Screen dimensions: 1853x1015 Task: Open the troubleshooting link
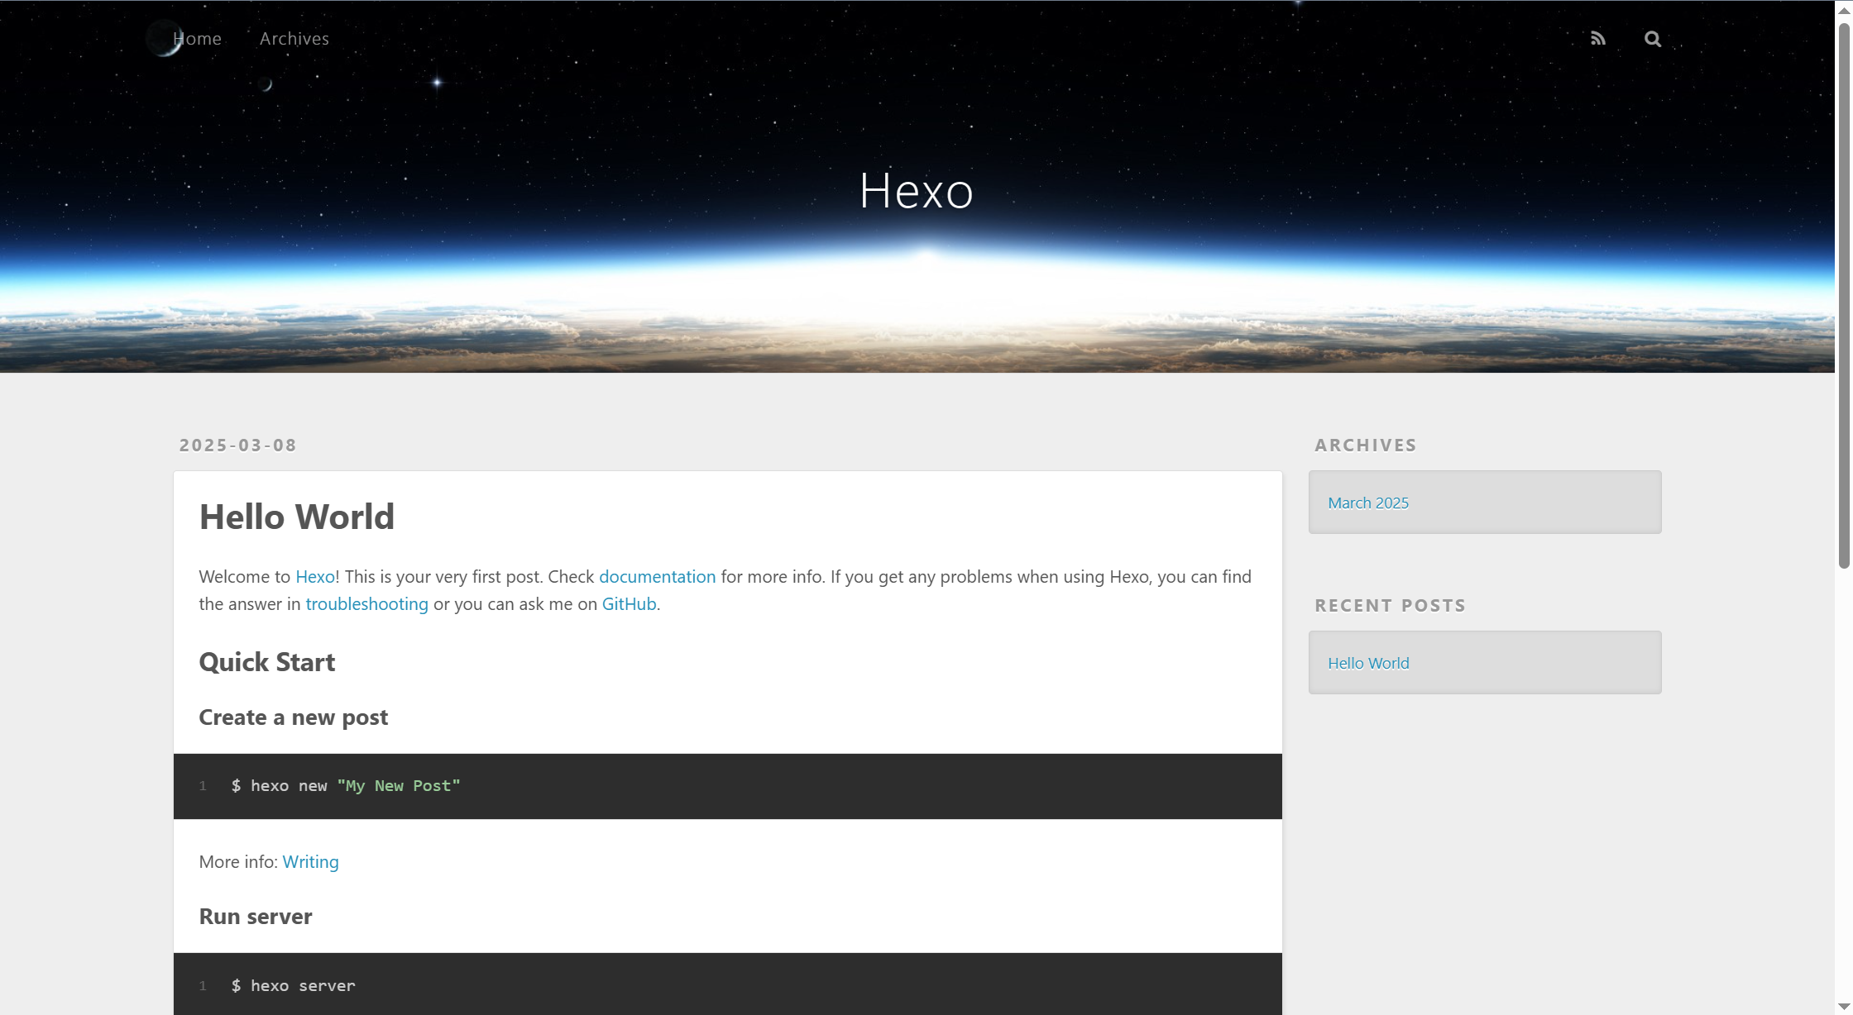pos(366,604)
